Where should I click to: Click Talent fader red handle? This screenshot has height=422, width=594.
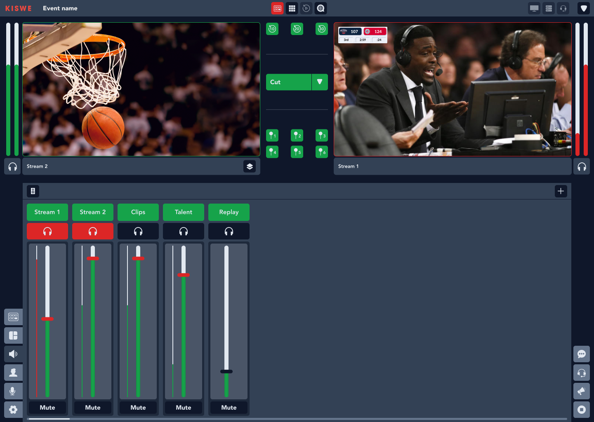[x=184, y=275]
